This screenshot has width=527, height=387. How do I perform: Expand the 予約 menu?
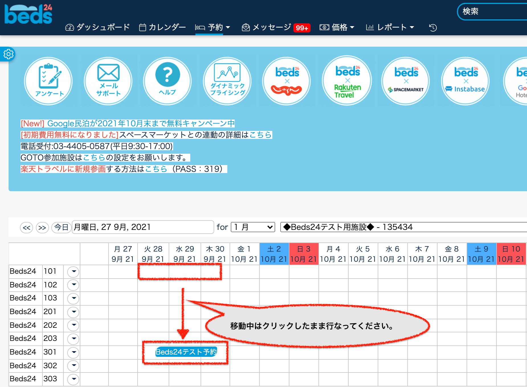point(213,28)
